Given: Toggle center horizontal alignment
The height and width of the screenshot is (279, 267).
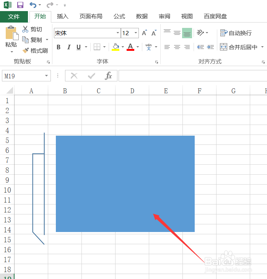Looking at the screenshot, I should click(x=177, y=47).
